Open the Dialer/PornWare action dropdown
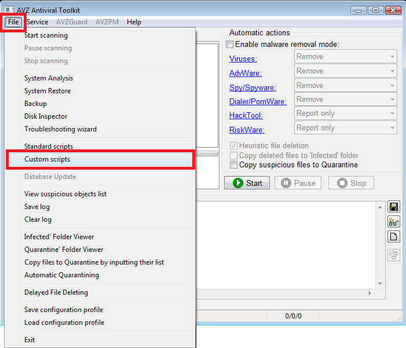 [345, 100]
